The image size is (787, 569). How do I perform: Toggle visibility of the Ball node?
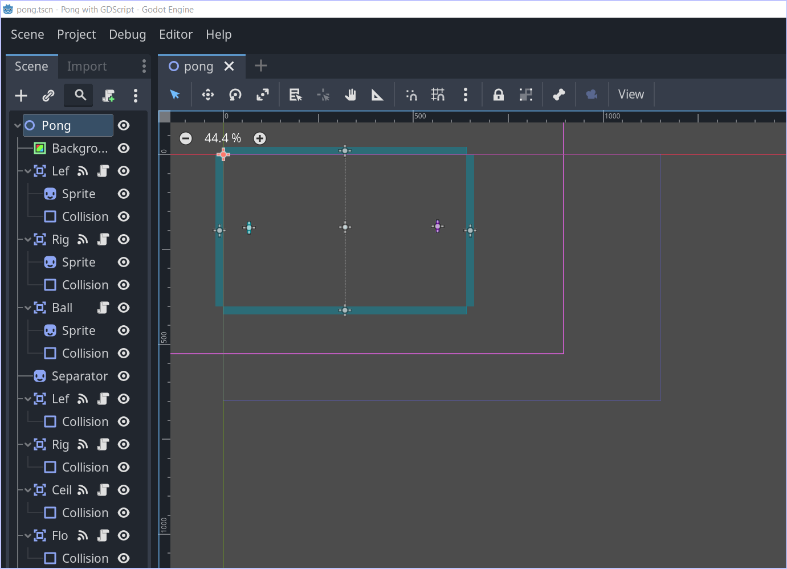(x=123, y=308)
